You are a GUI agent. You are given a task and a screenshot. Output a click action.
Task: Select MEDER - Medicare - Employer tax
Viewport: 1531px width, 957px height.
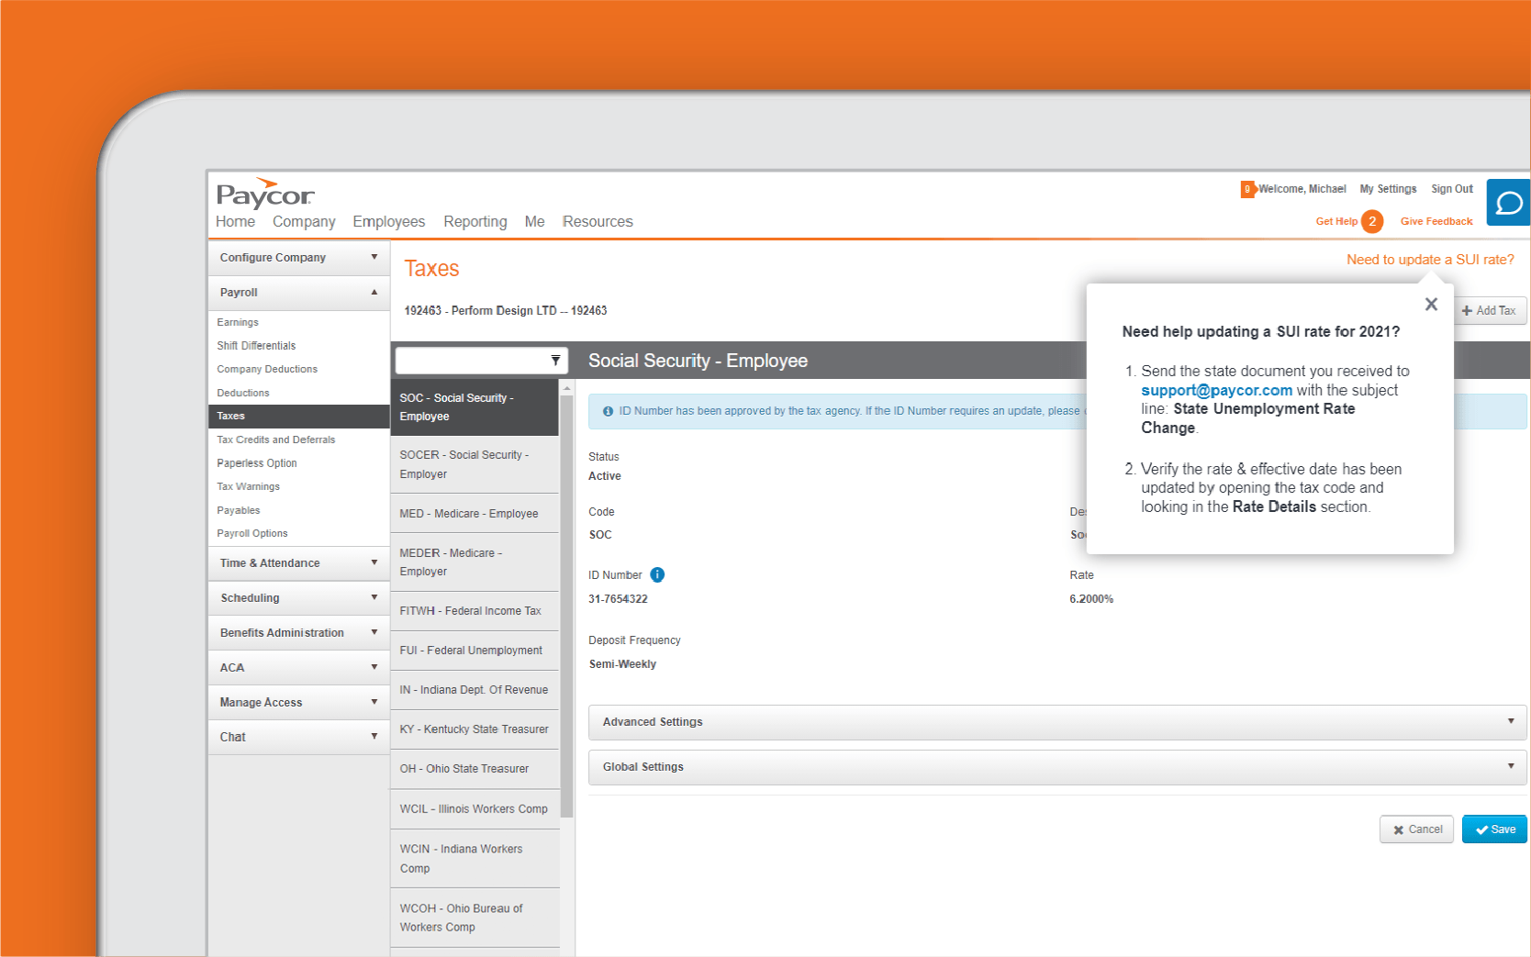coord(475,562)
